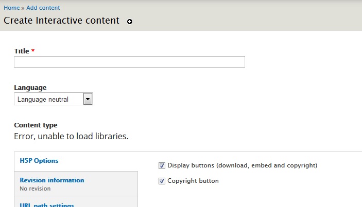Click the add-to-shortcuts plus icon
The image size is (362, 207).
pos(130,22)
